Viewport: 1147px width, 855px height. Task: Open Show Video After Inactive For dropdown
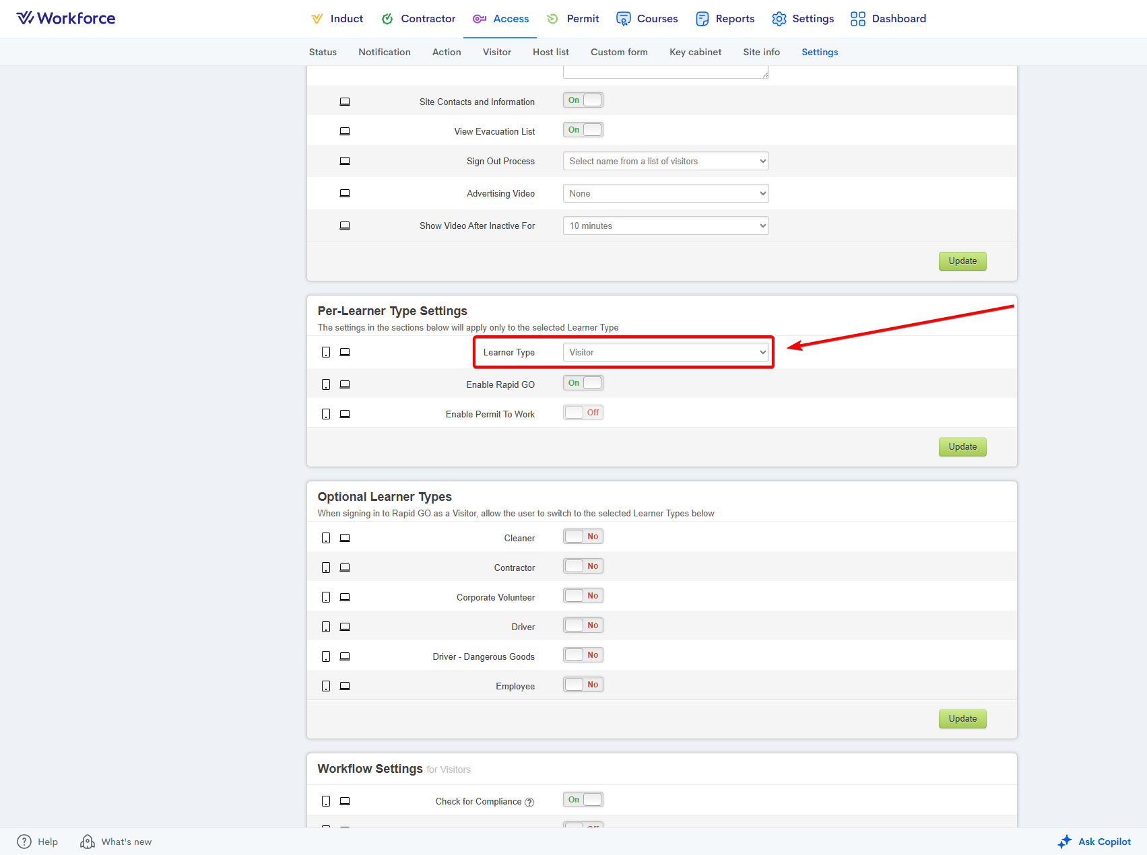point(665,226)
